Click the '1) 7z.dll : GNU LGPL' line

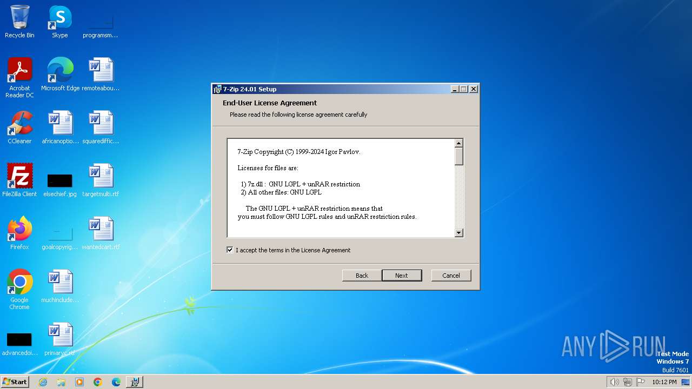click(x=300, y=184)
